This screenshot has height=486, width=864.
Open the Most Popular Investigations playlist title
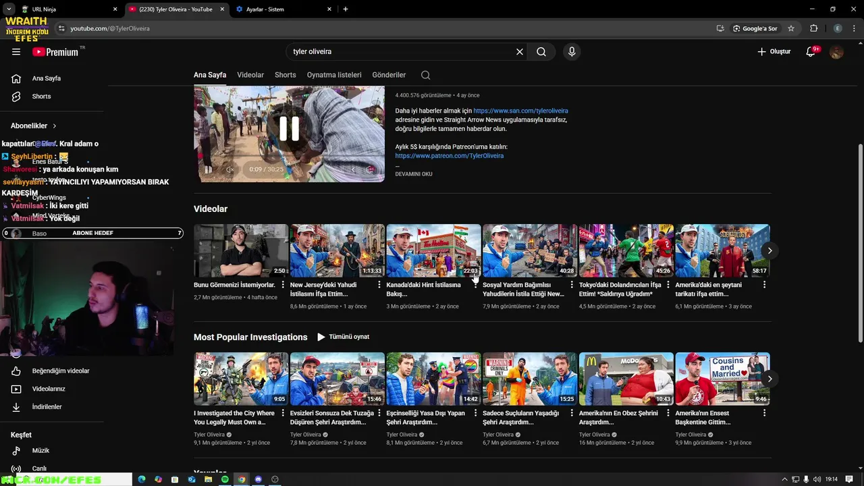tap(250, 337)
